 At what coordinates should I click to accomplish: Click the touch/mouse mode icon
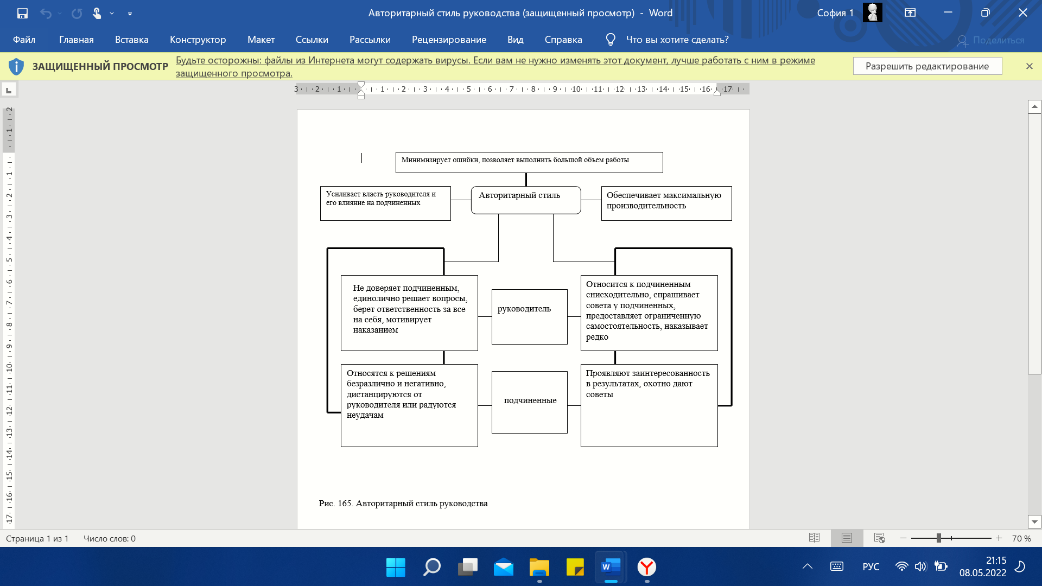tap(97, 13)
